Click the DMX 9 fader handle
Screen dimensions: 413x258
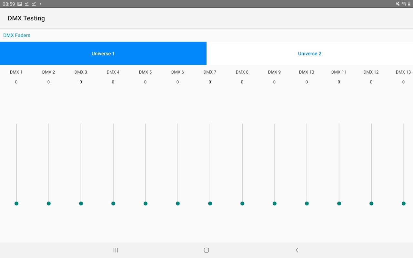click(x=275, y=203)
